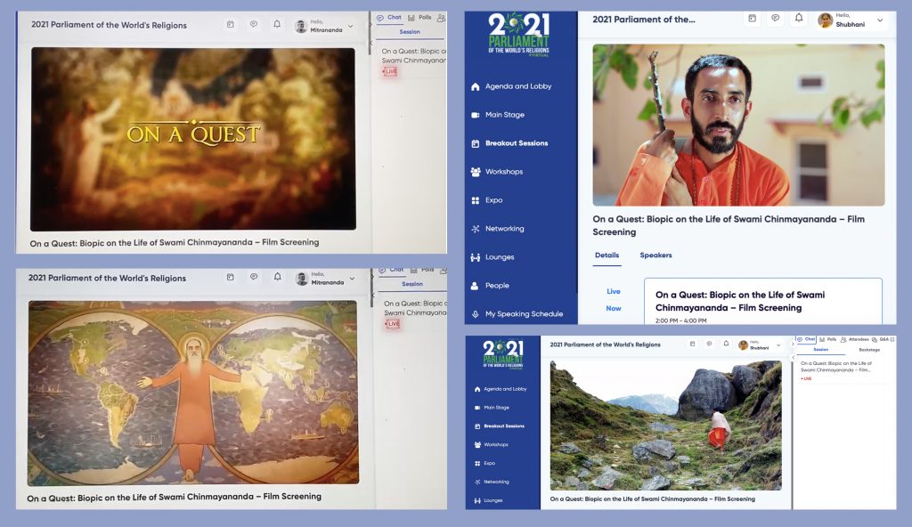
Task: Expand Shubhani user menu in mountain hiker panel
Action: (778, 345)
